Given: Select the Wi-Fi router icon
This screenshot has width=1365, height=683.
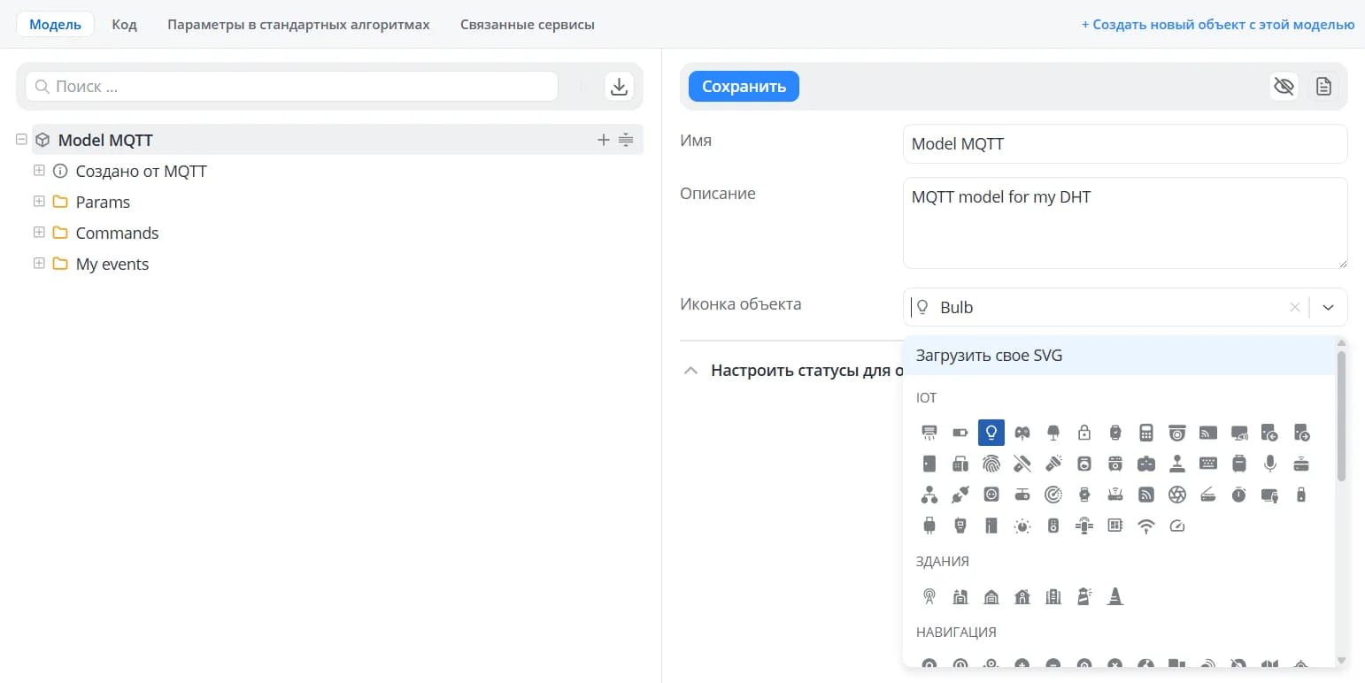Looking at the screenshot, I should tap(1115, 495).
